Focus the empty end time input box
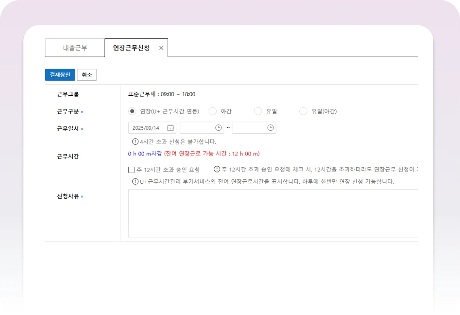Image resolution: width=460 pixels, height=315 pixels. click(249, 128)
